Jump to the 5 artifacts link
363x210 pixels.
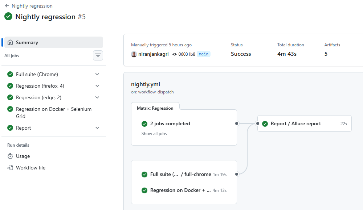click(x=326, y=54)
